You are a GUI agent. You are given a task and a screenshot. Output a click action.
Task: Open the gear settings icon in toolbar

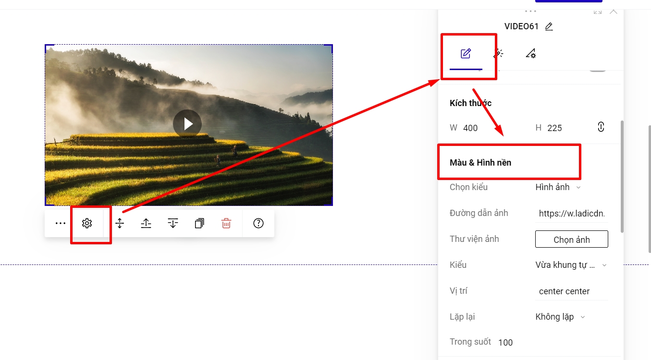click(x=87, y=223)
